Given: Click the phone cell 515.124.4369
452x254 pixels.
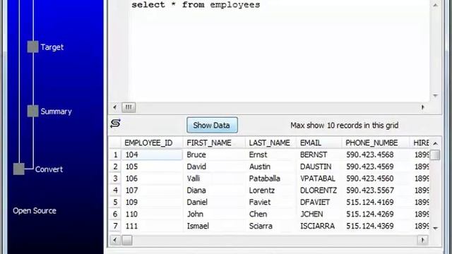Looking at the screenshot, I should click(375, 226).
